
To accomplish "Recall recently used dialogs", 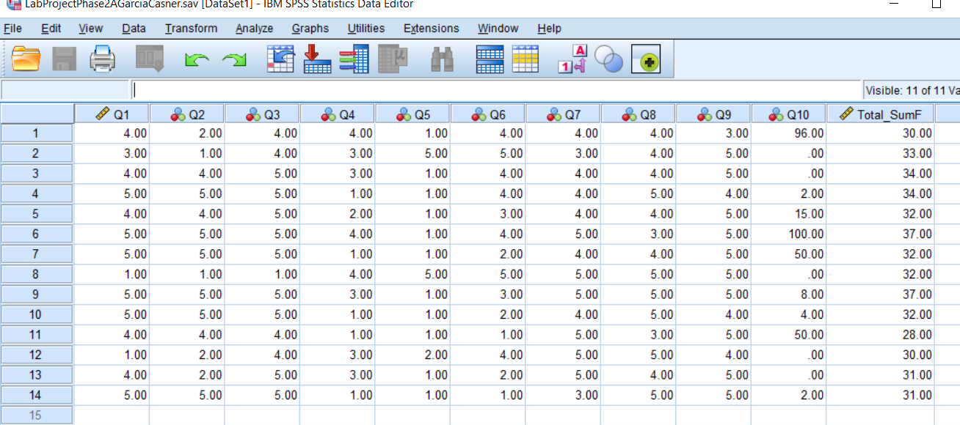I will tap(149, 59).
